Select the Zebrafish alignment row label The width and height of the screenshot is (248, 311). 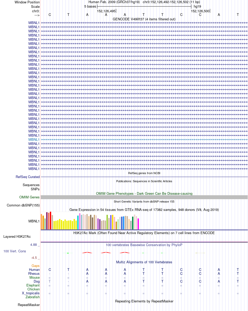coord(33,297)
